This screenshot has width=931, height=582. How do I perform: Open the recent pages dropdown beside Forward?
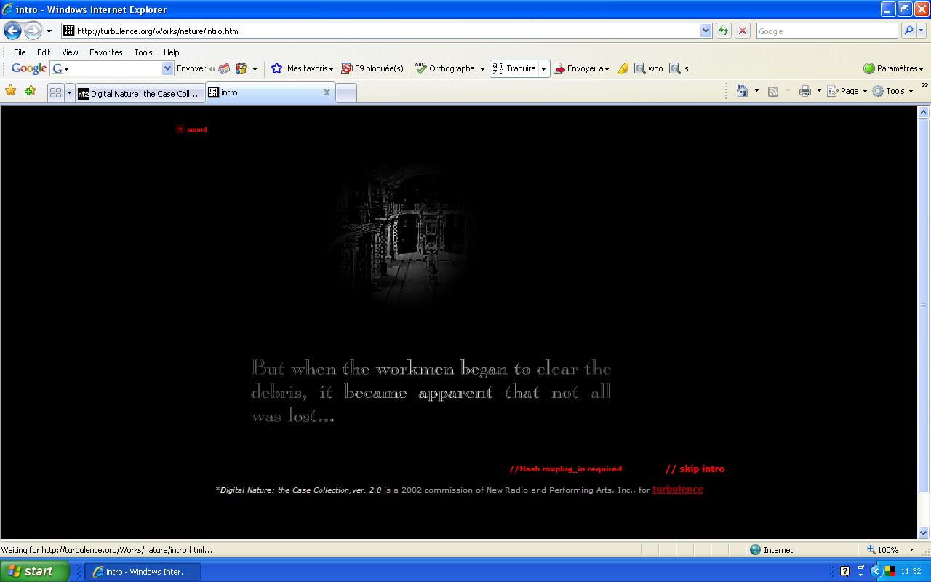[49, 31]
